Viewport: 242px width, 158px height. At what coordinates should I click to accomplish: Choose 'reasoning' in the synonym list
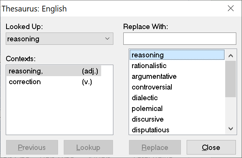177,55
